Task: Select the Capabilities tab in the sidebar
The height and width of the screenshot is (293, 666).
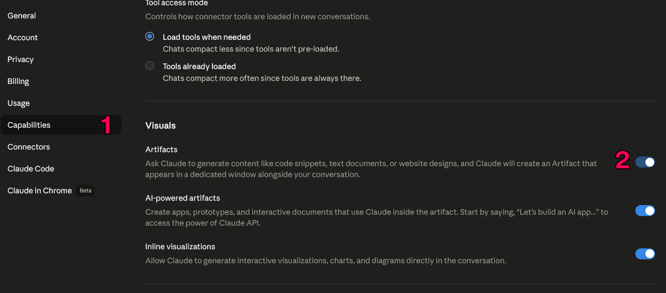Action: coord(28,125)
